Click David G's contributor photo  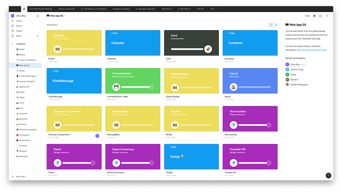click(287, 79)
